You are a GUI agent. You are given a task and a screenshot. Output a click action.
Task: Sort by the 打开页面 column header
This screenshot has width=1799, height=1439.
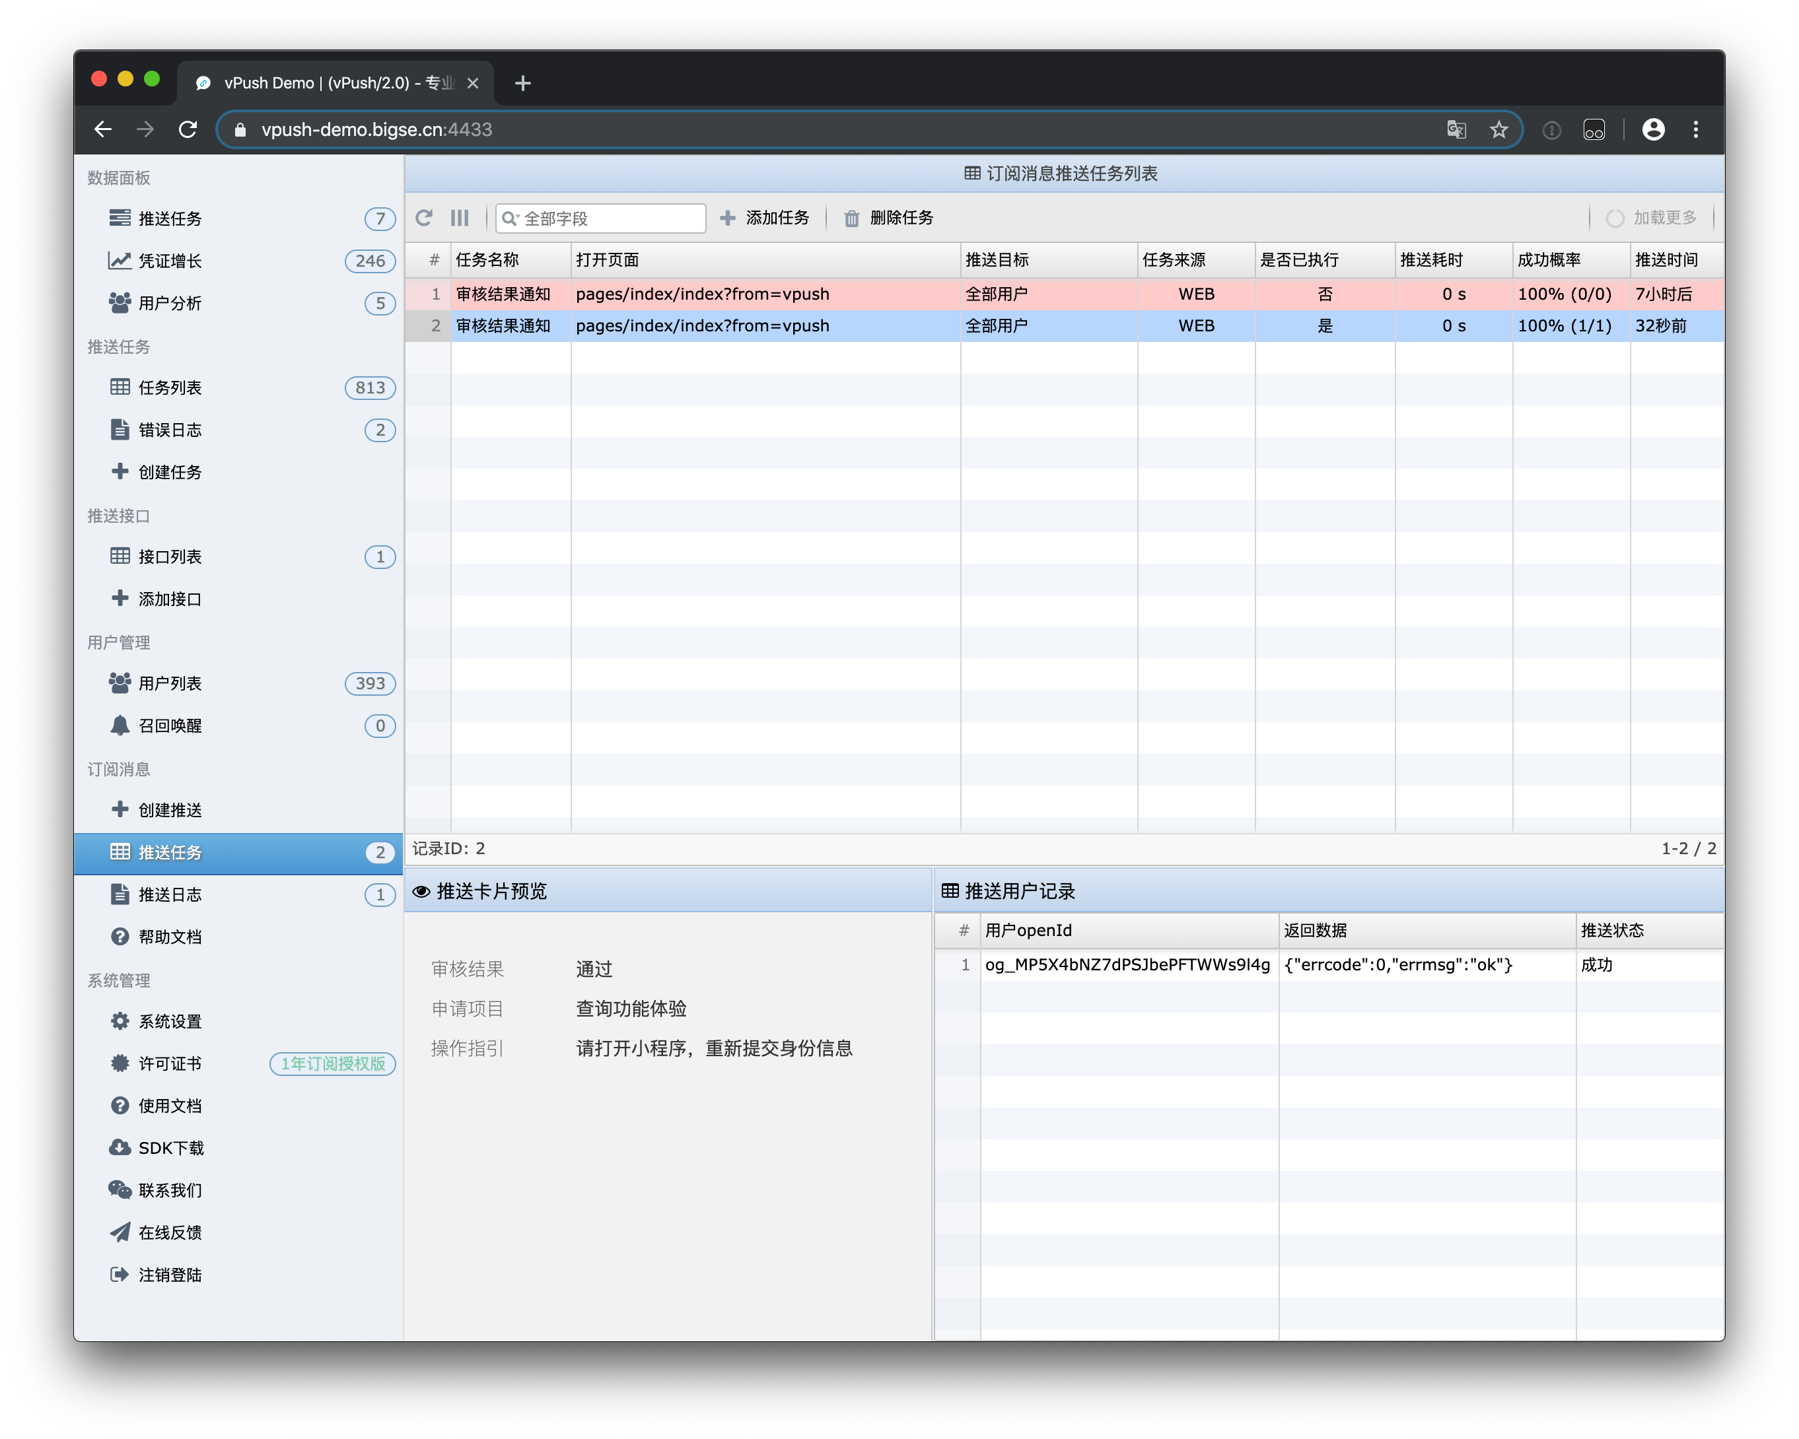coord(765,260)
